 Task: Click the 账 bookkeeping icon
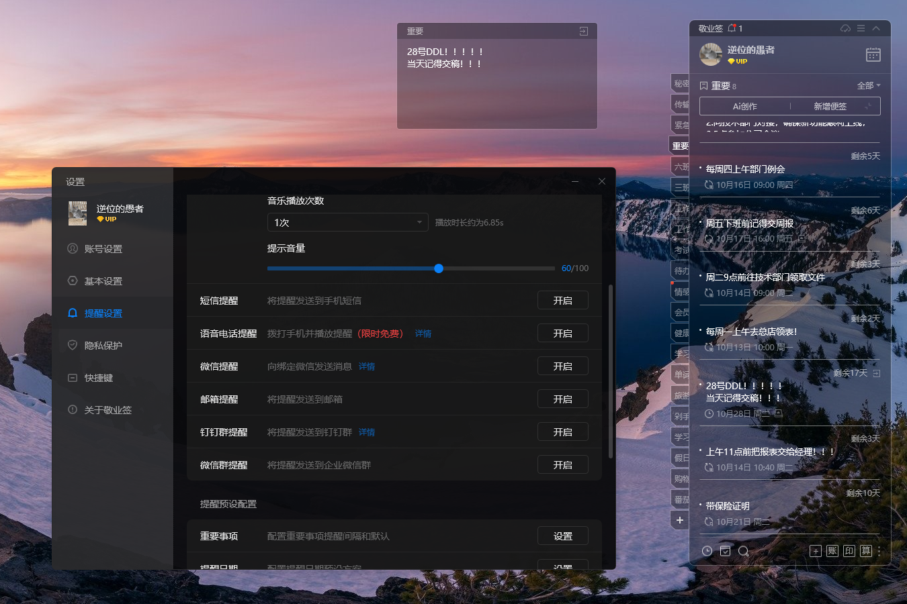(x=832, y=551)
